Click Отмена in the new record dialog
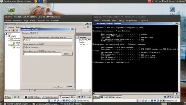Screen dimensions: 186x105 pyautogui.click(x=69, y=86)
